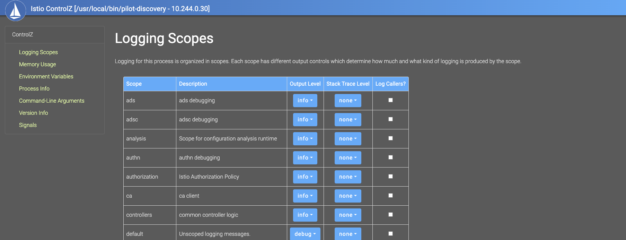This screenshot has height=240, width=626.
Task: Change output level for authn scope
Action: coord(305,158)
